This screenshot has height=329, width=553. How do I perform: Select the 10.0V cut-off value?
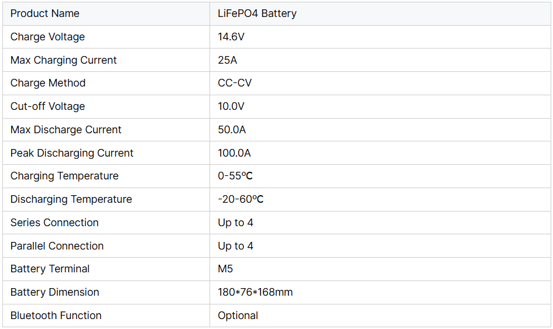point(231,106)
